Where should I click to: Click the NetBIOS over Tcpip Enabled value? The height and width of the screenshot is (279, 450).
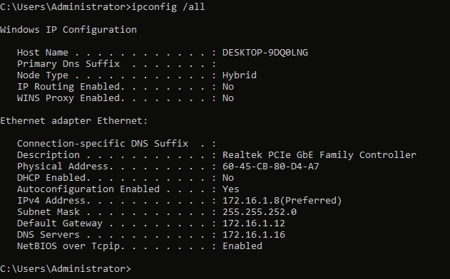click(x=242, y=246)
